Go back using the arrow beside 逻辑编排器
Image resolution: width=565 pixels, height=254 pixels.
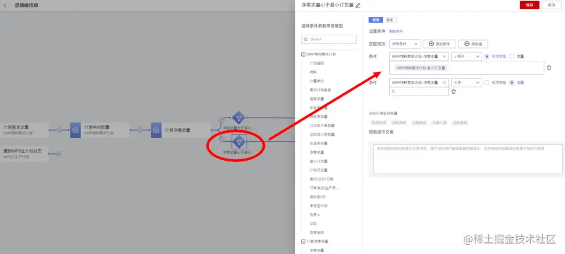(x=5, y=5)
